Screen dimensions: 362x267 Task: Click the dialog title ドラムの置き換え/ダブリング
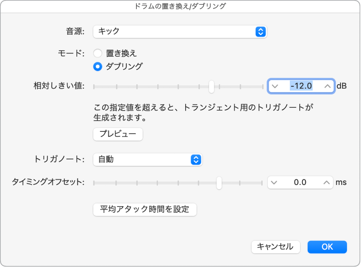coord(181,6)
